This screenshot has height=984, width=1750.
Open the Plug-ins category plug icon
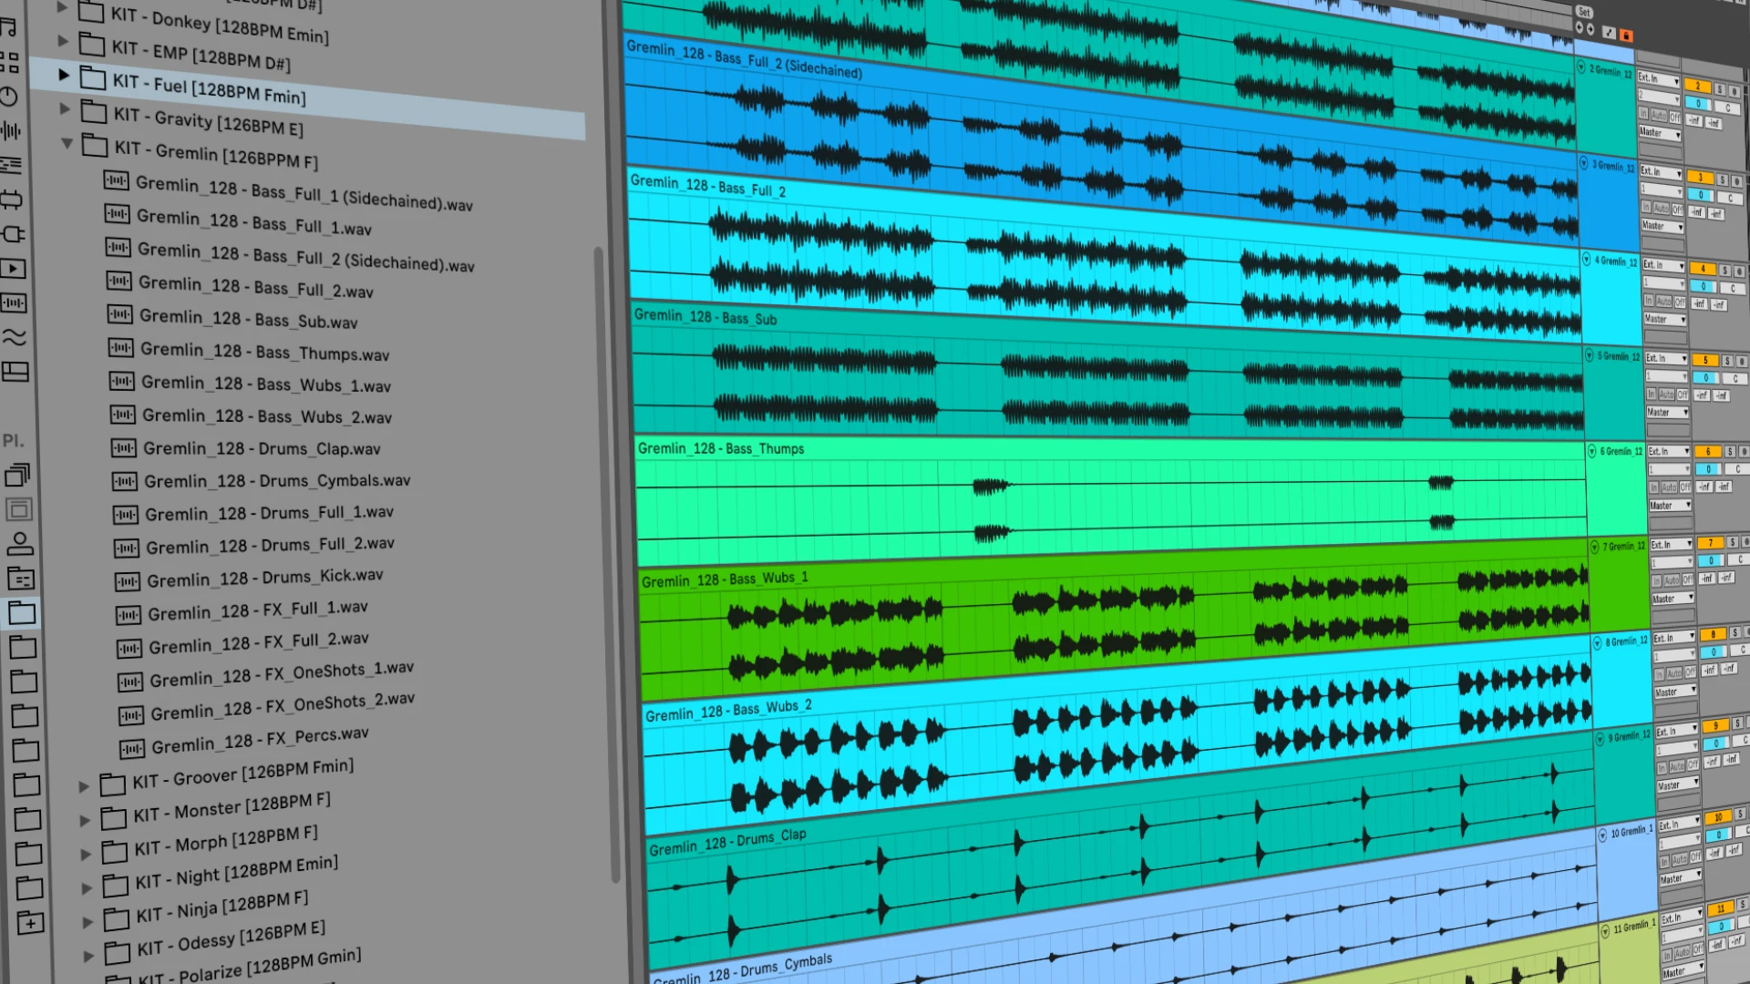12,234
